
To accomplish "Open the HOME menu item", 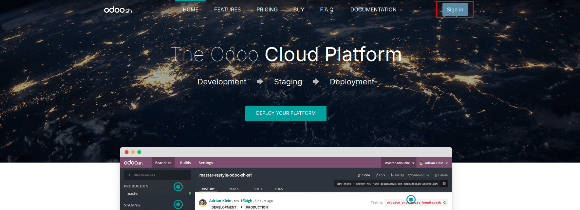I will pyautogui.click(x=191, y=9).
